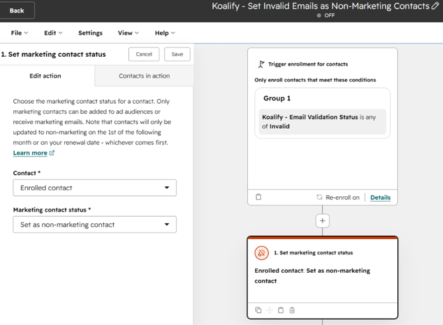Open the File menu
Screen dimensions: 443x325
click(x=19, y=33)
